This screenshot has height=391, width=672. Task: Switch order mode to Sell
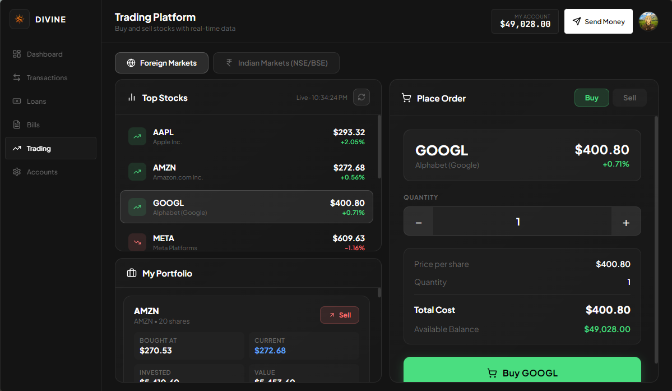pyautogui.click(x=629, y=98)
